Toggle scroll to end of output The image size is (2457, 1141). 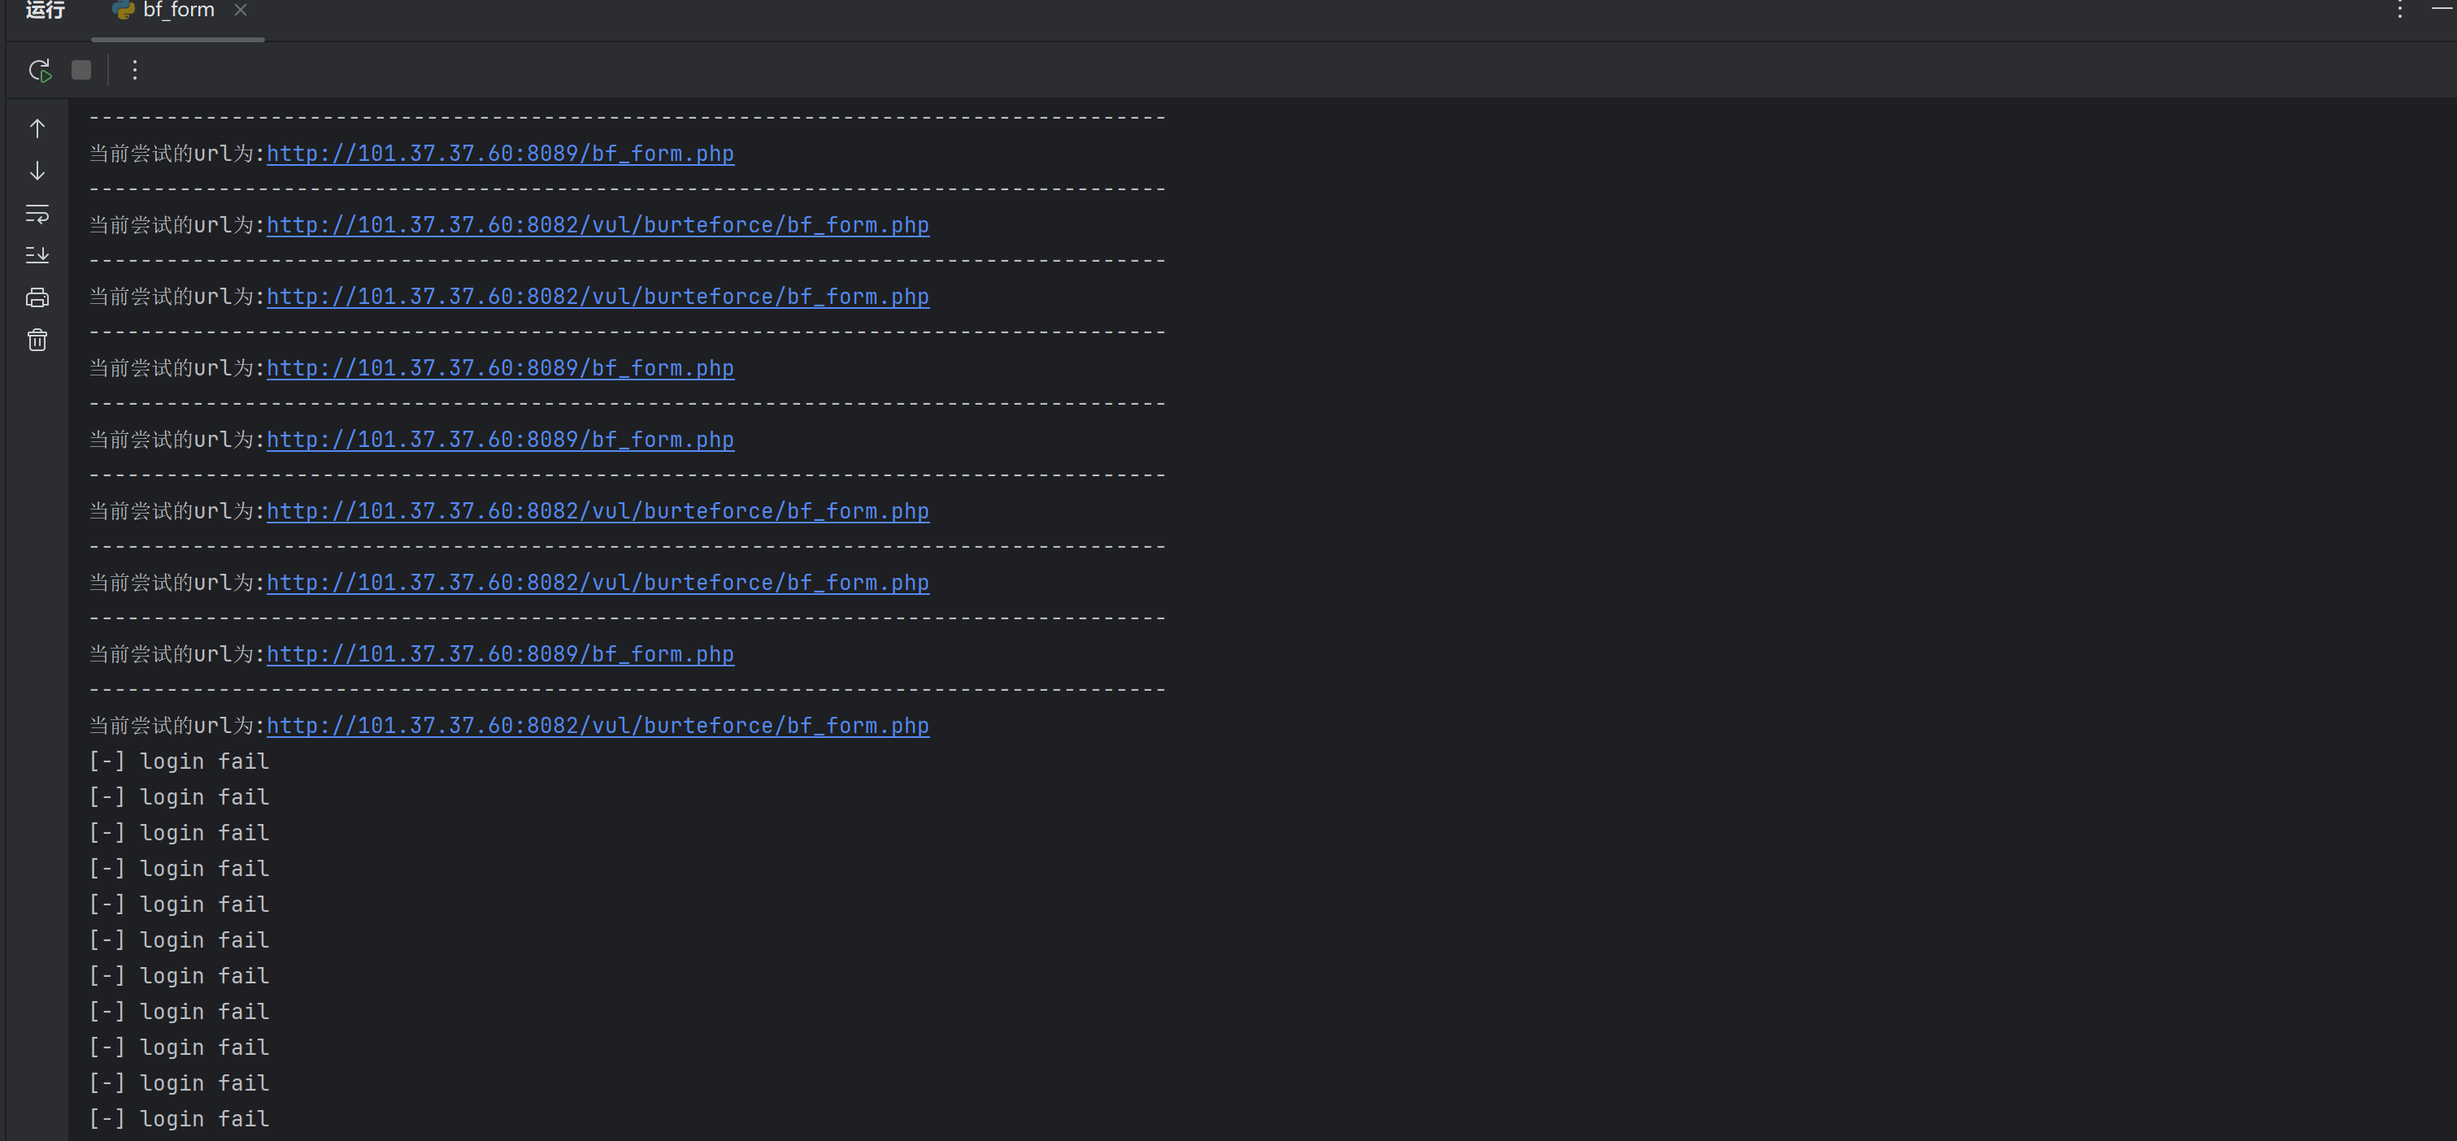[x=37, y=255]
